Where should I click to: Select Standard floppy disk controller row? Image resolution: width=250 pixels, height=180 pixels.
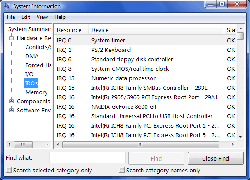pyautogui.click(x=146, y=60)
